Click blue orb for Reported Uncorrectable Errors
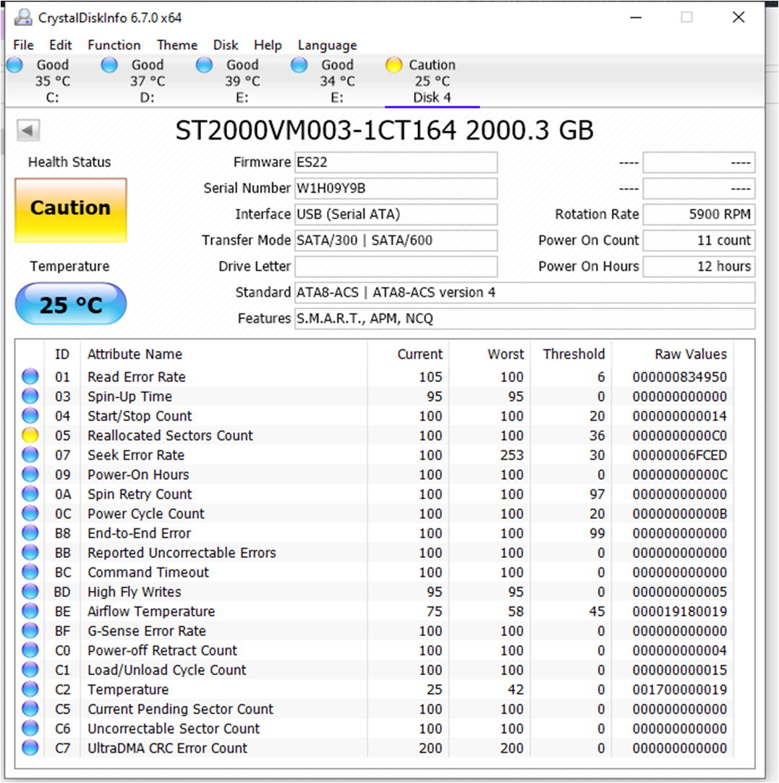This screenshot has height=783, width=779. click(x=30, y=552)
